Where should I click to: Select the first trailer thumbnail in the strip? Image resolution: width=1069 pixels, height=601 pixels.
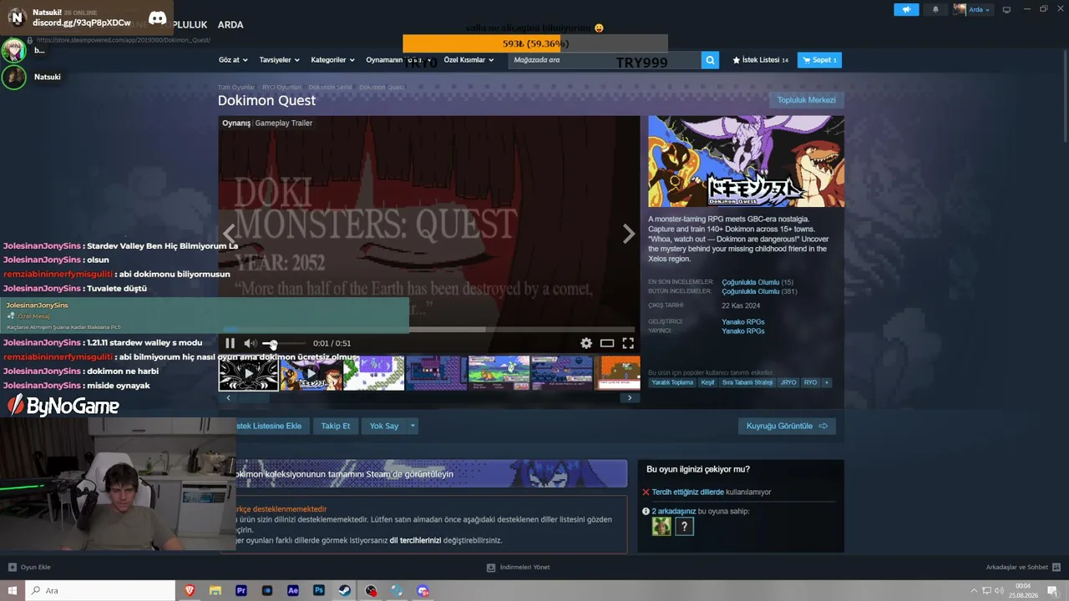coord(249,373)
